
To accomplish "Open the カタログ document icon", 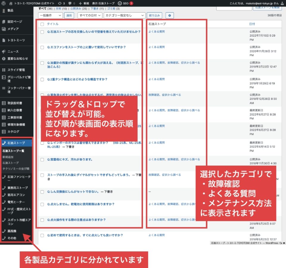I will click(4, 132).
